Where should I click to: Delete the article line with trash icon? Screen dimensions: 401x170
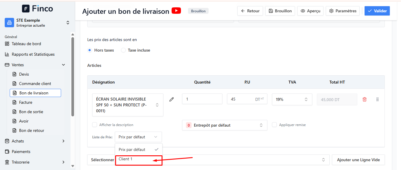pos(365,99)
